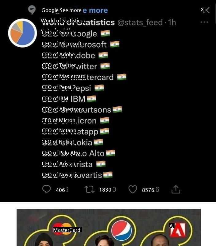The image size is (216, 246).
Task: Click the 406 replies count
Action: pyautogui.click(x=62, y=190)
